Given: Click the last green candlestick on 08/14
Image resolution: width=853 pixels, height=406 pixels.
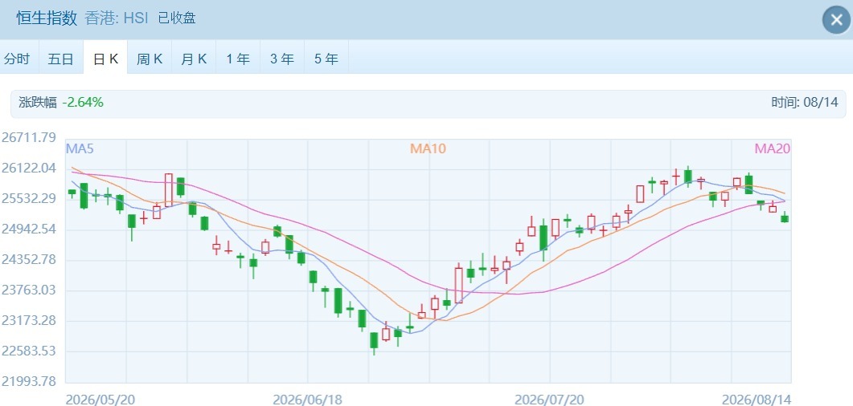Looking at the screenshot, I should click(785, 218).
